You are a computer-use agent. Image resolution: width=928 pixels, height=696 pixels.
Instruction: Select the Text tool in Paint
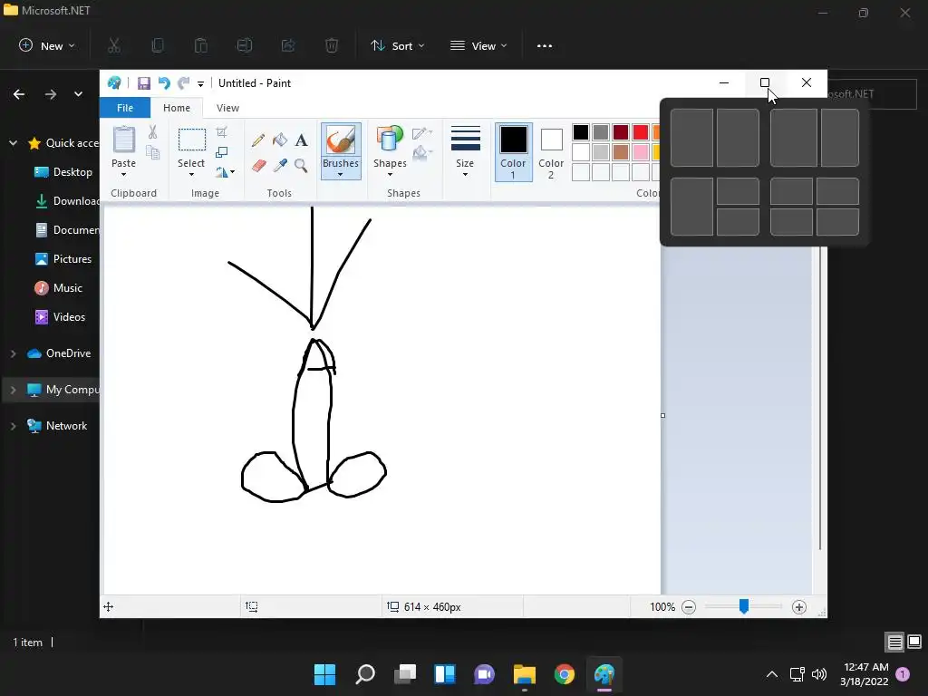(x=301, y=140)
